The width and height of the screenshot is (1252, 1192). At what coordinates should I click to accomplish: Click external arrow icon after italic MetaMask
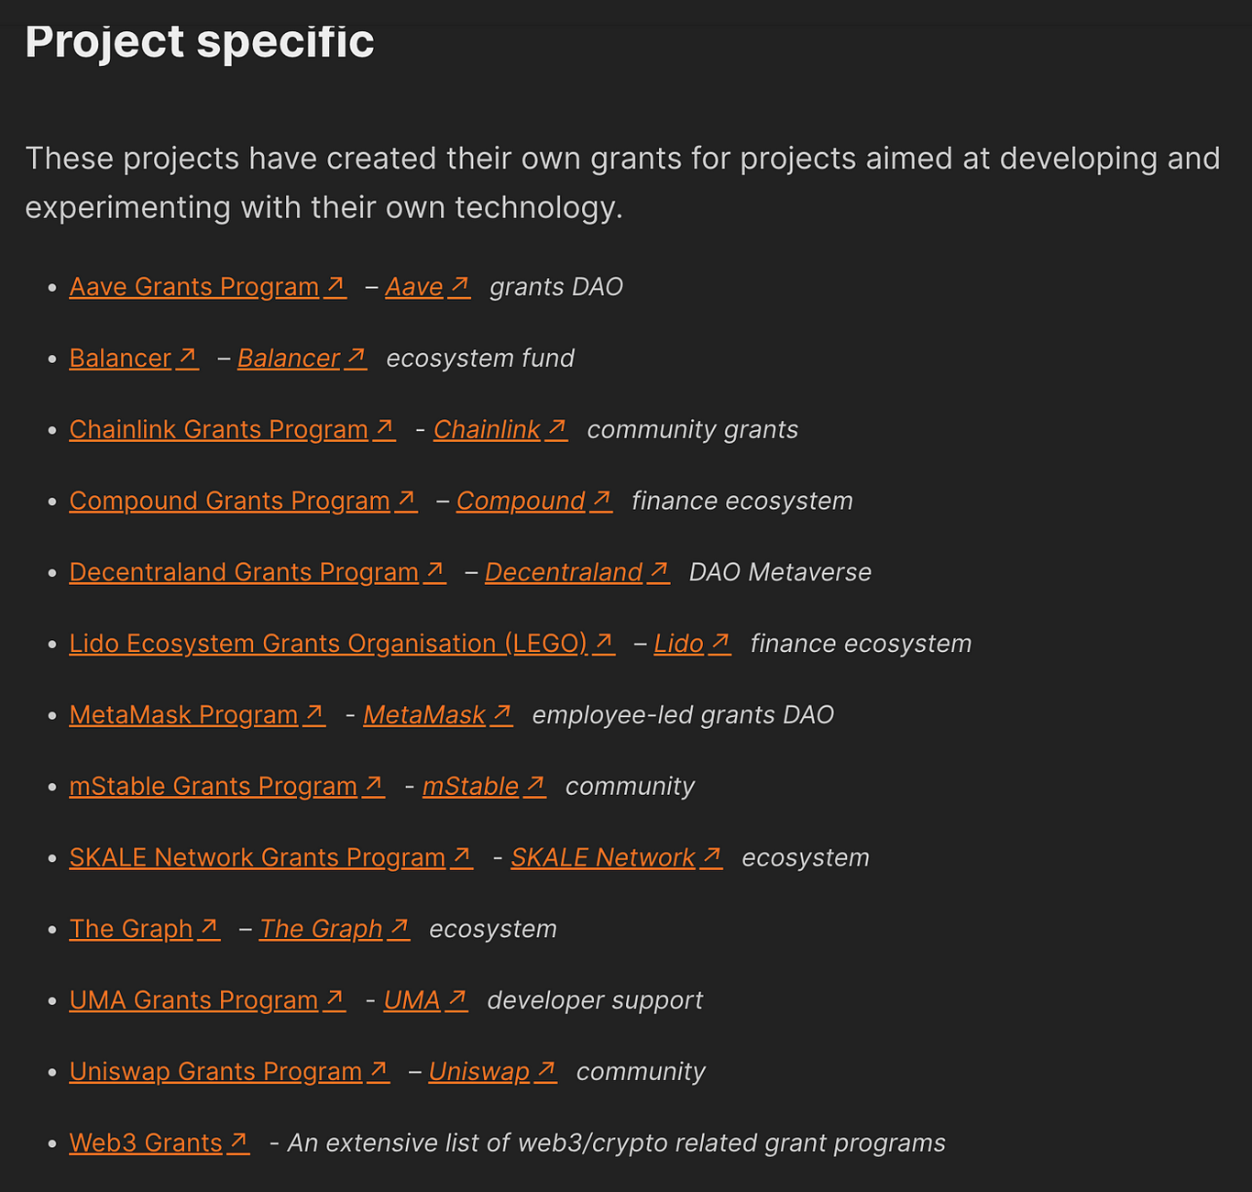[x=501, y=713]
